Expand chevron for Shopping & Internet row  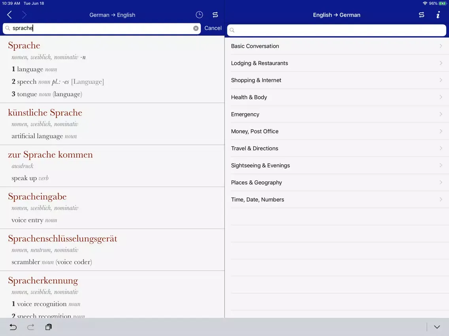[441, 80]
